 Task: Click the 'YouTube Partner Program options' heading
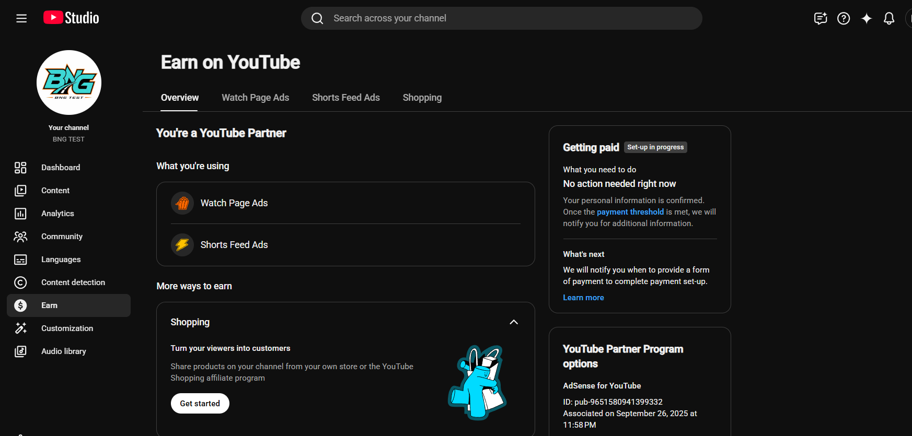click(x=623, y=356)
